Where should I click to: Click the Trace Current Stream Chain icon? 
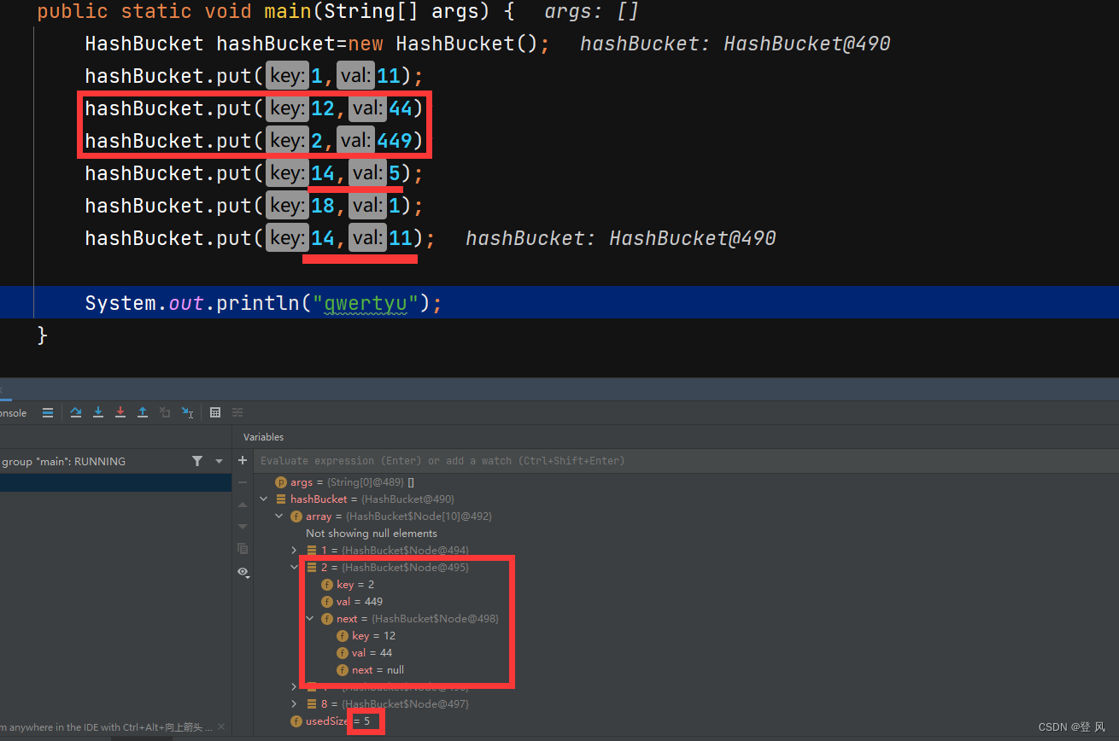point(237,412)
